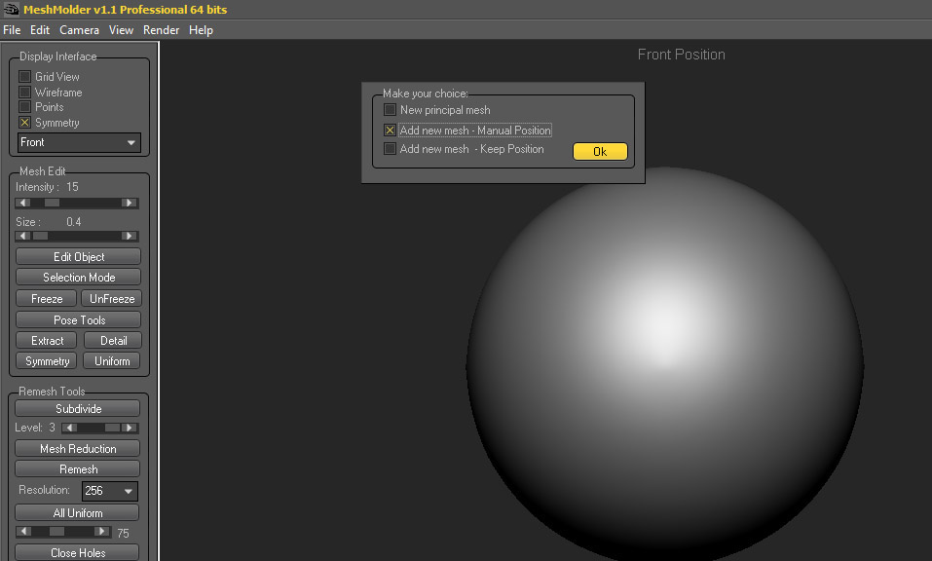Screen dimensions: 932x561
Task: Increase the All Uniform value with right arrow
Action: [102, 531]
